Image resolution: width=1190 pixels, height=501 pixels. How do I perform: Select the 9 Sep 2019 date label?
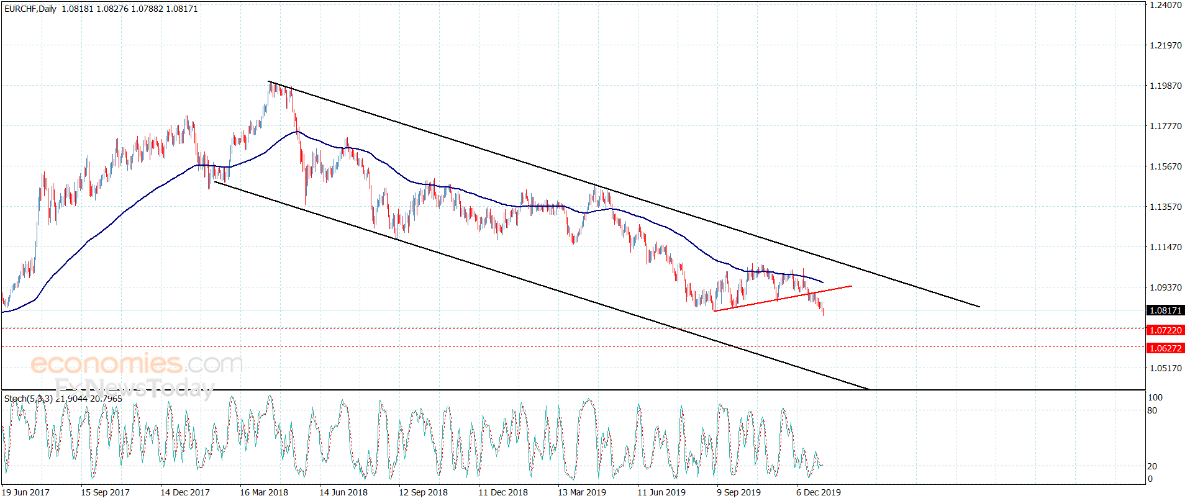738,492
